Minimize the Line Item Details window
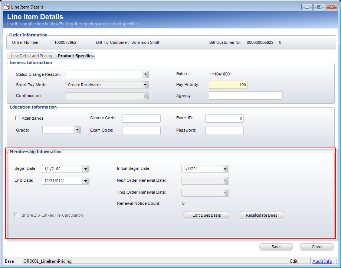 [x=307, y=7]
